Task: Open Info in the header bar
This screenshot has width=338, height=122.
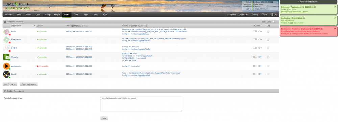Action: tap(265, 14)
